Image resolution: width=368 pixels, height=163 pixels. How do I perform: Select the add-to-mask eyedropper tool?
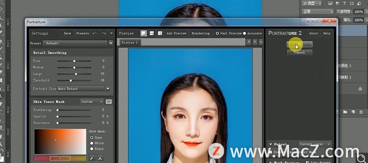(x=101, y=158)
